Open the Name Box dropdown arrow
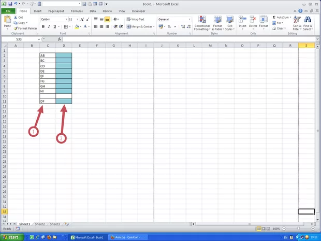The height and width of the screenshot is (241, 321). pos(39,39)
